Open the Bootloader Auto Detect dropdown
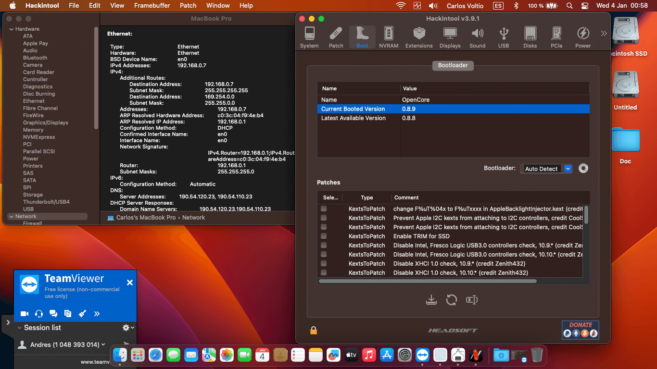 (x=546, y=169)
